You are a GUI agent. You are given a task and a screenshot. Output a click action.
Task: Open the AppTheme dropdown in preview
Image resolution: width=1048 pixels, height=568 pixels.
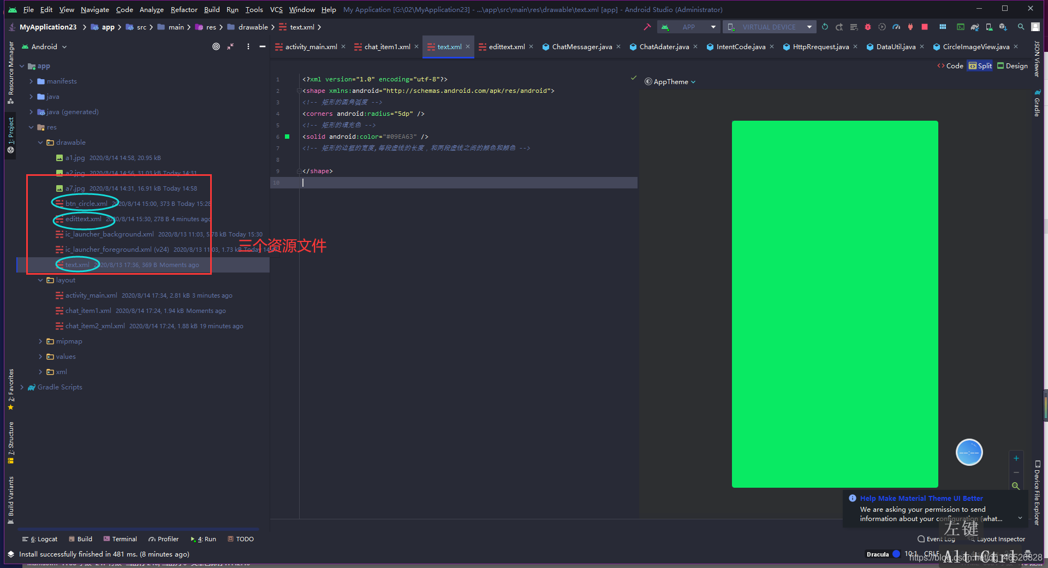click(x=670, y=81)
